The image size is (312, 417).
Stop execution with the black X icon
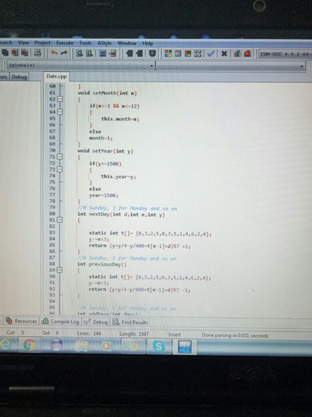(x=224, y=54)
